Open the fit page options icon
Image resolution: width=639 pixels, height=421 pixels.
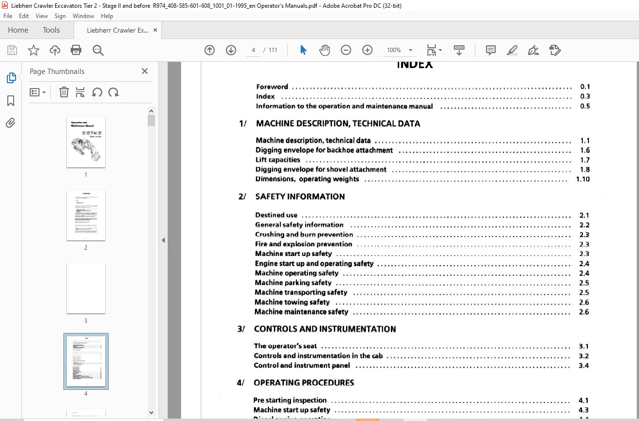[x=434, y=50]
